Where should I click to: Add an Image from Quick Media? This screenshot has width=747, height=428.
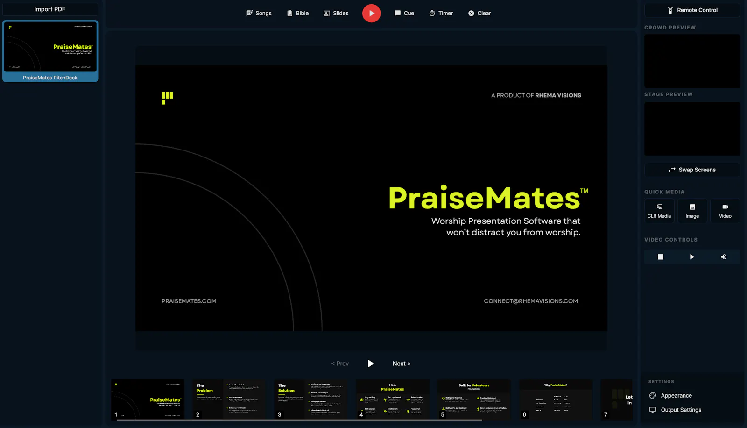(692, 211)
